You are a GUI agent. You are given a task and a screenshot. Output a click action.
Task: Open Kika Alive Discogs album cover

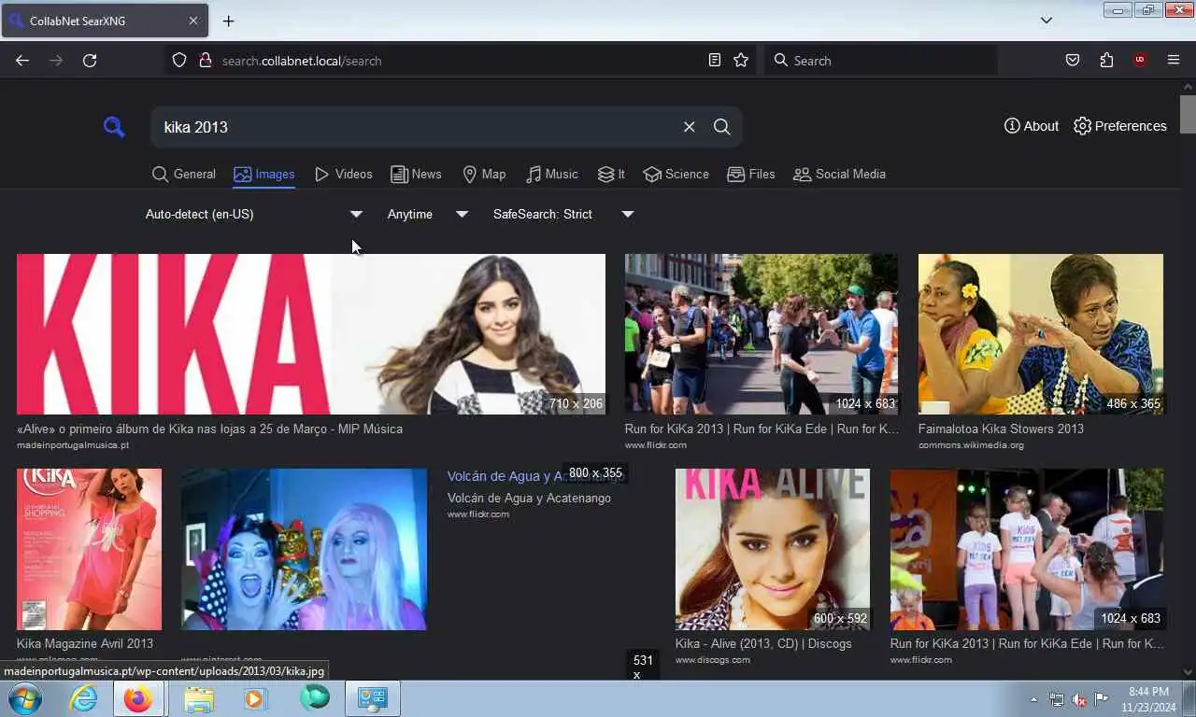click(x=773, y=549)
